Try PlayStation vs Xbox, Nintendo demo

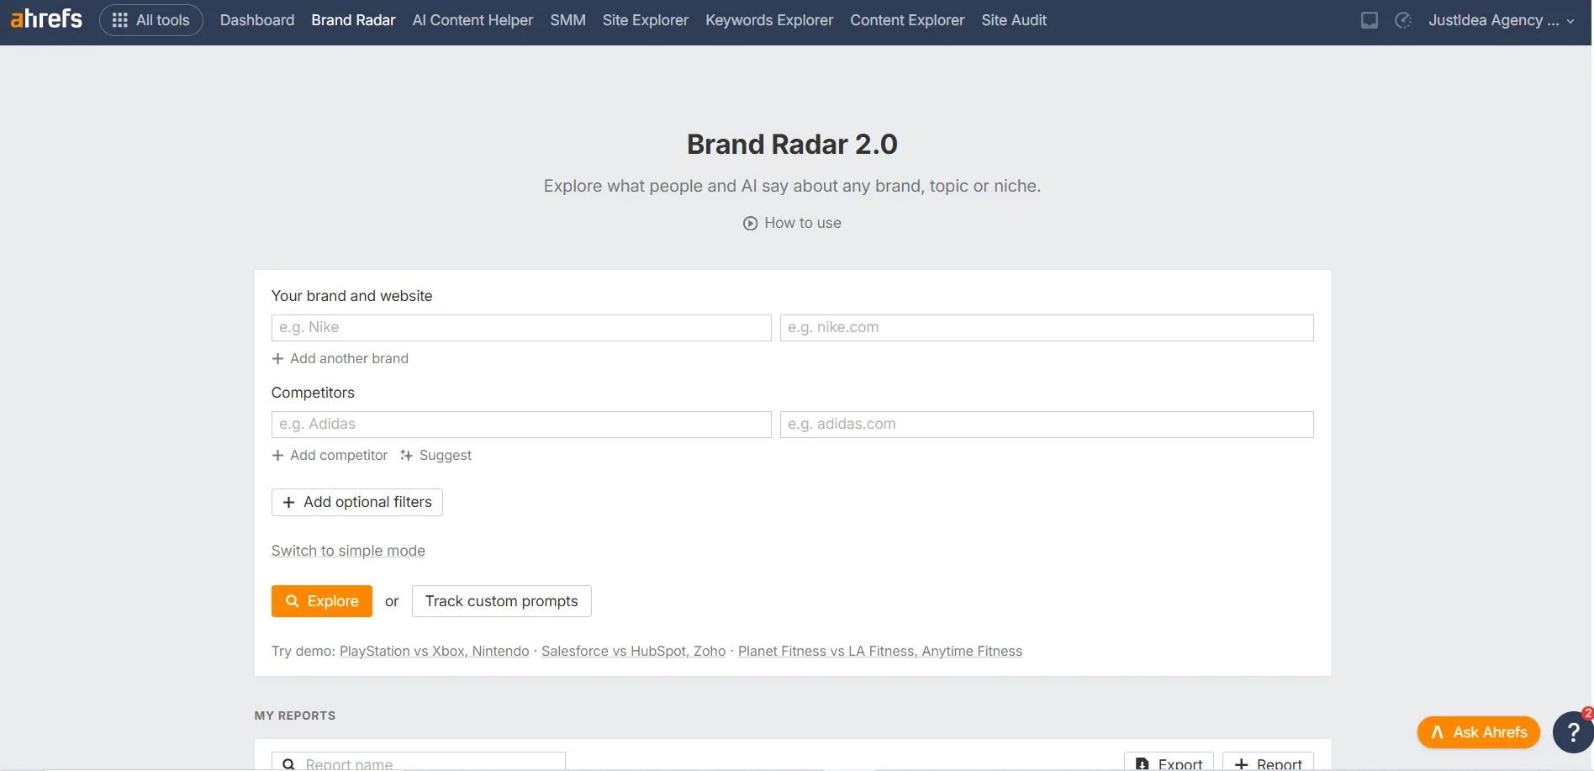pyautogui.click(x=435, y=652)
